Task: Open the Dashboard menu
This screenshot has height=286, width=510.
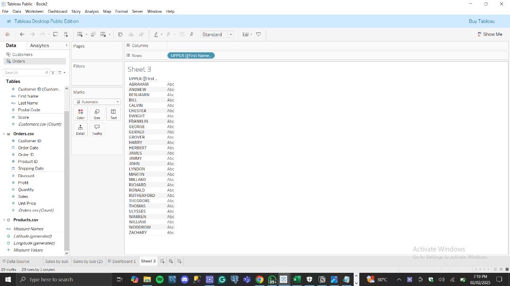Action: [58, 11]
